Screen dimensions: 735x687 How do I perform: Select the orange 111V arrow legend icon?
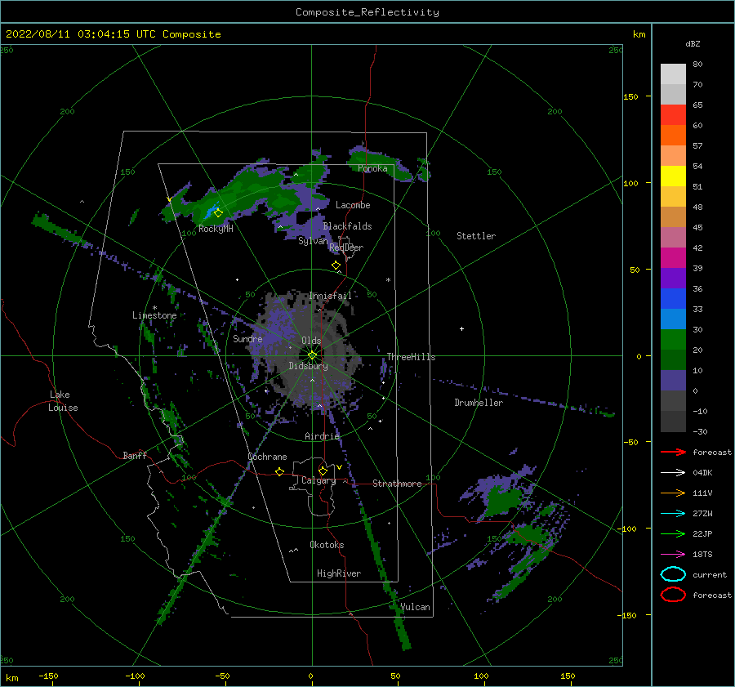[x=673, y=493]
